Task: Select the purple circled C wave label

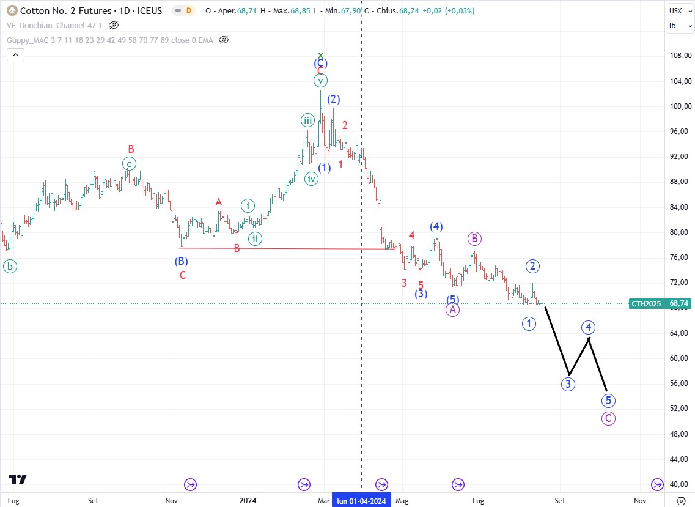Action: [608, 418]
